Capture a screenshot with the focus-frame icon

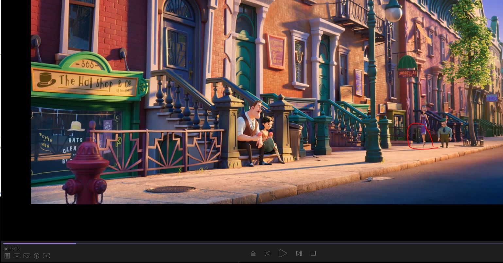point(46,256)
